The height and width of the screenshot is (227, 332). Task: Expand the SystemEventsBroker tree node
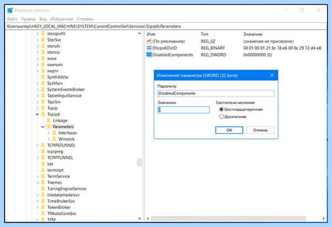[x=37, y=89]
